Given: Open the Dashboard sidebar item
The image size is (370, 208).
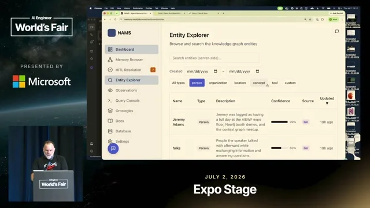Looking at the screenshot, I should point(131,49).
